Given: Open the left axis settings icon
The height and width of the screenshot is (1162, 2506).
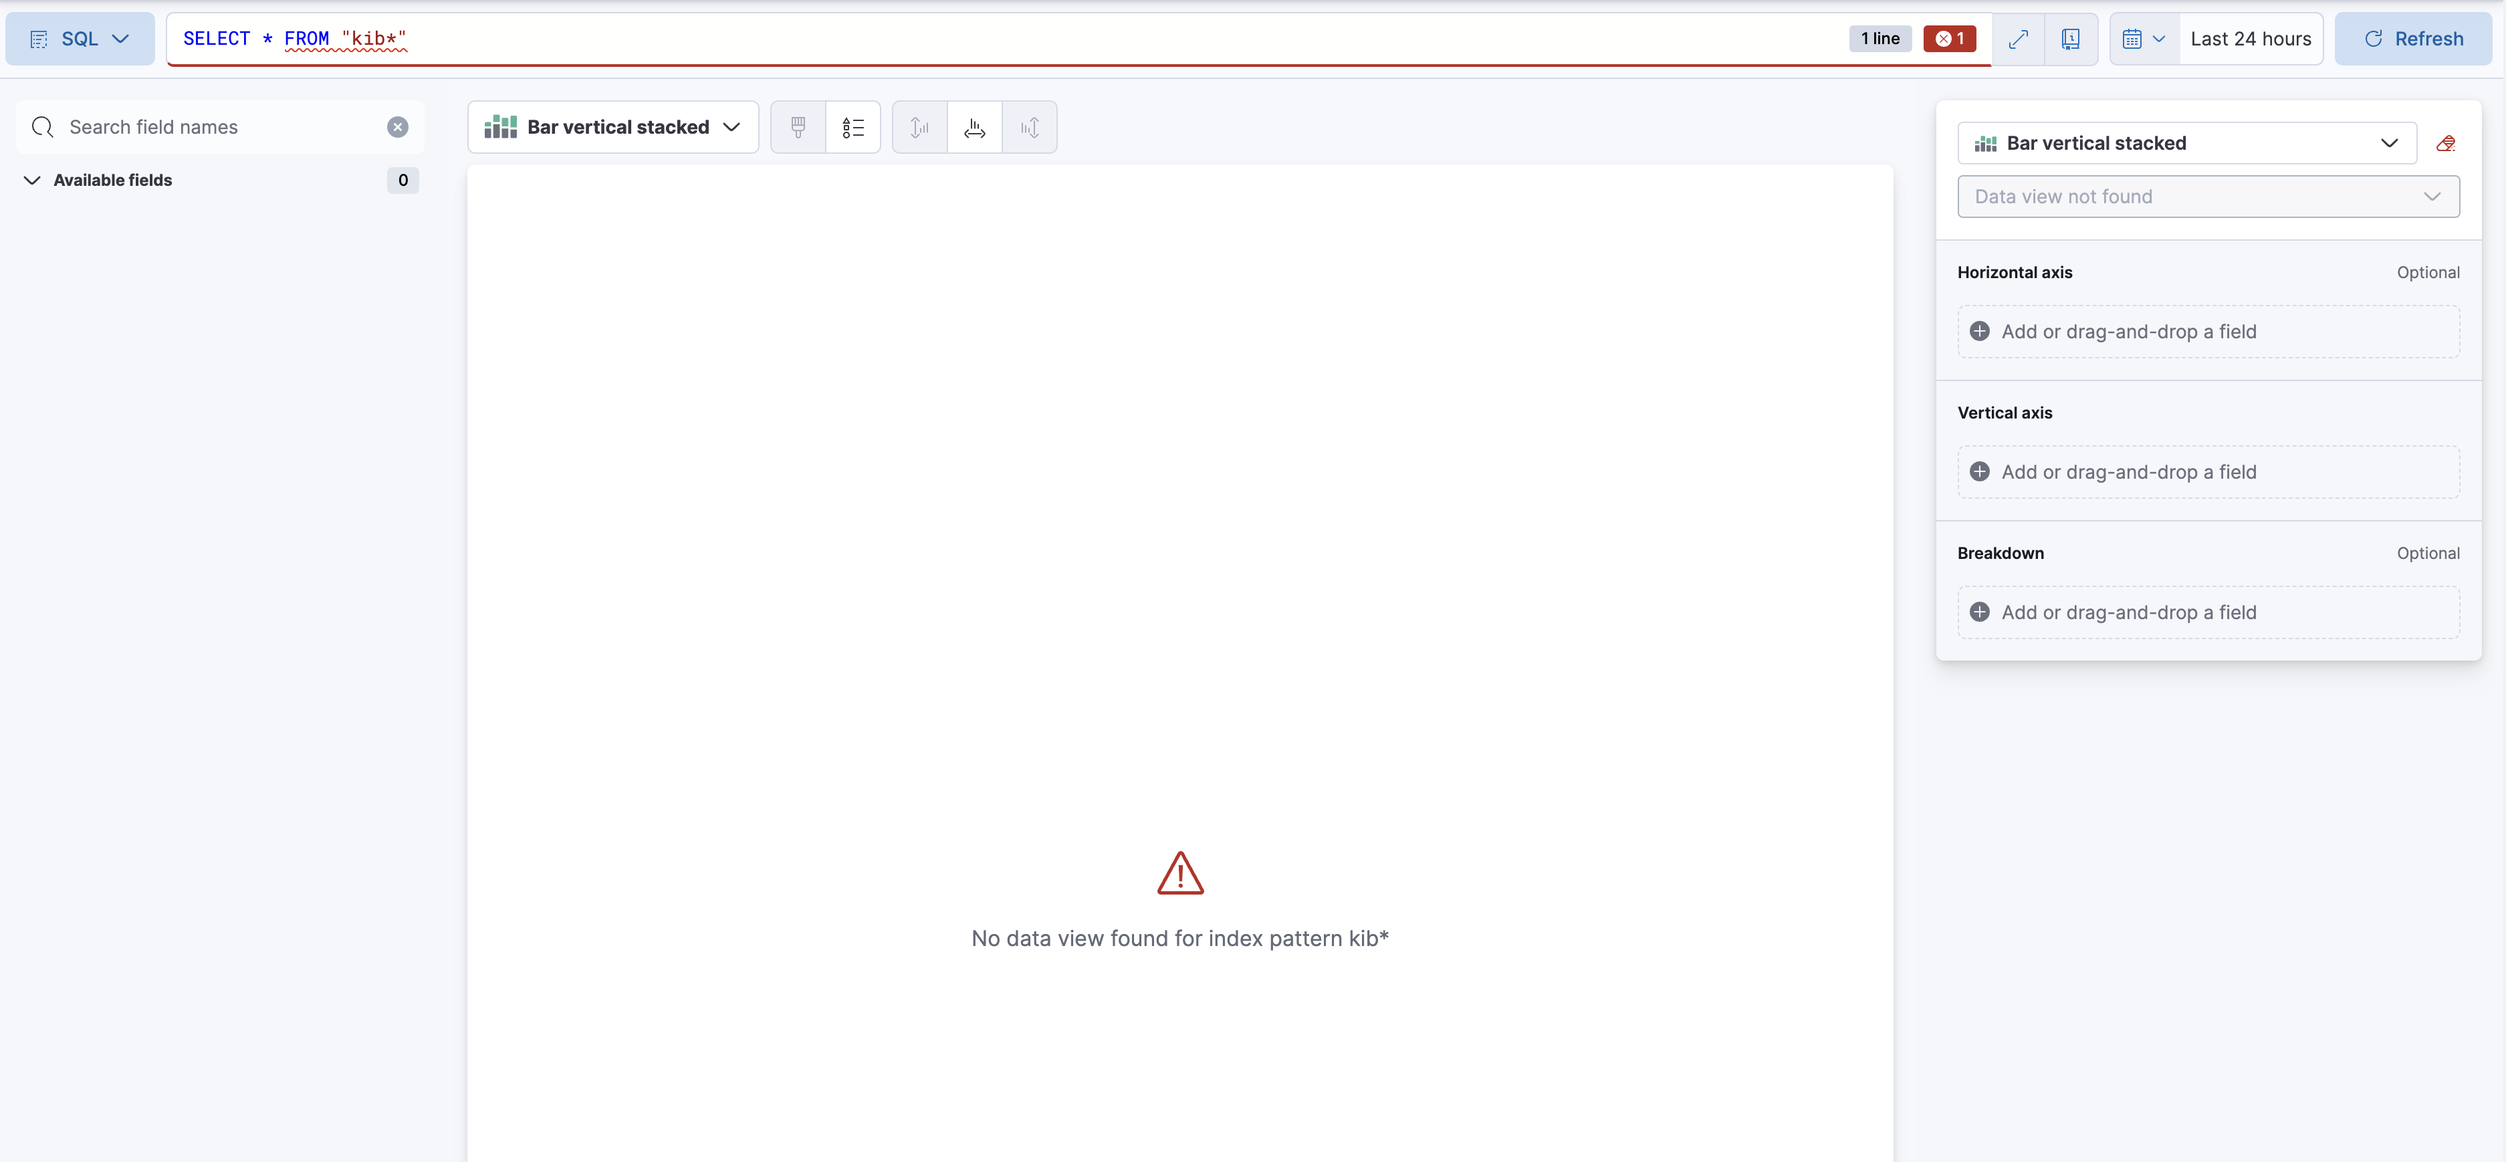Looking at the screenshot, I should point(918,126).
